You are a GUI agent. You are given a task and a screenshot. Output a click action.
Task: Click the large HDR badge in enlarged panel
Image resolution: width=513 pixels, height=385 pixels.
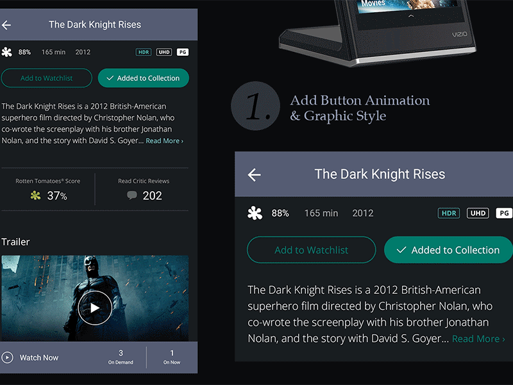tap(448, 213)
